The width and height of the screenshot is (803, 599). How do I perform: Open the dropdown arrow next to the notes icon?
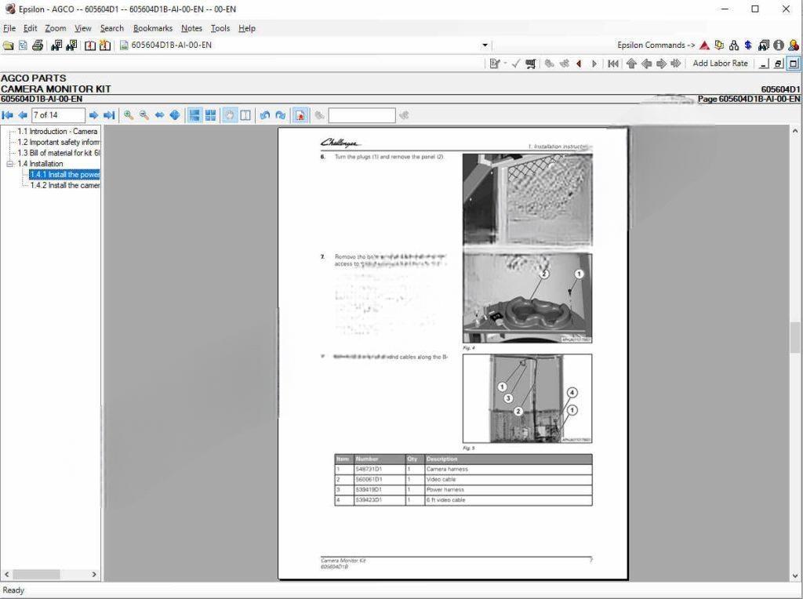[x=505, y=64]
